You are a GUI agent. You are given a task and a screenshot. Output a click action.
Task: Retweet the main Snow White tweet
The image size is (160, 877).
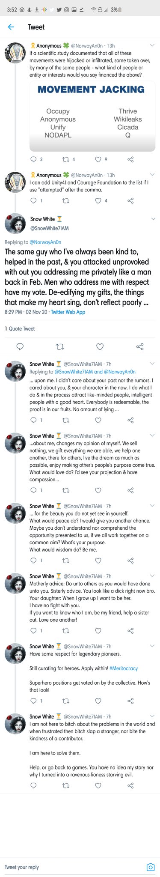click(59, 346)
